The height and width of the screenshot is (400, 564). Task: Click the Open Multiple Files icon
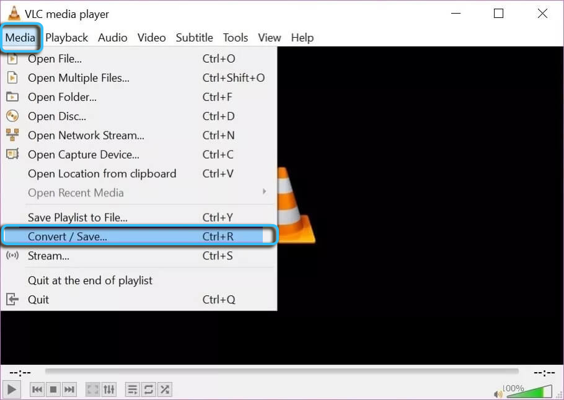coord(12,77)
